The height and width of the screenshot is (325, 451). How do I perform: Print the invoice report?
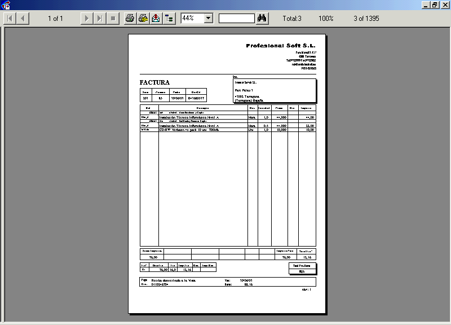click(130, 19)
